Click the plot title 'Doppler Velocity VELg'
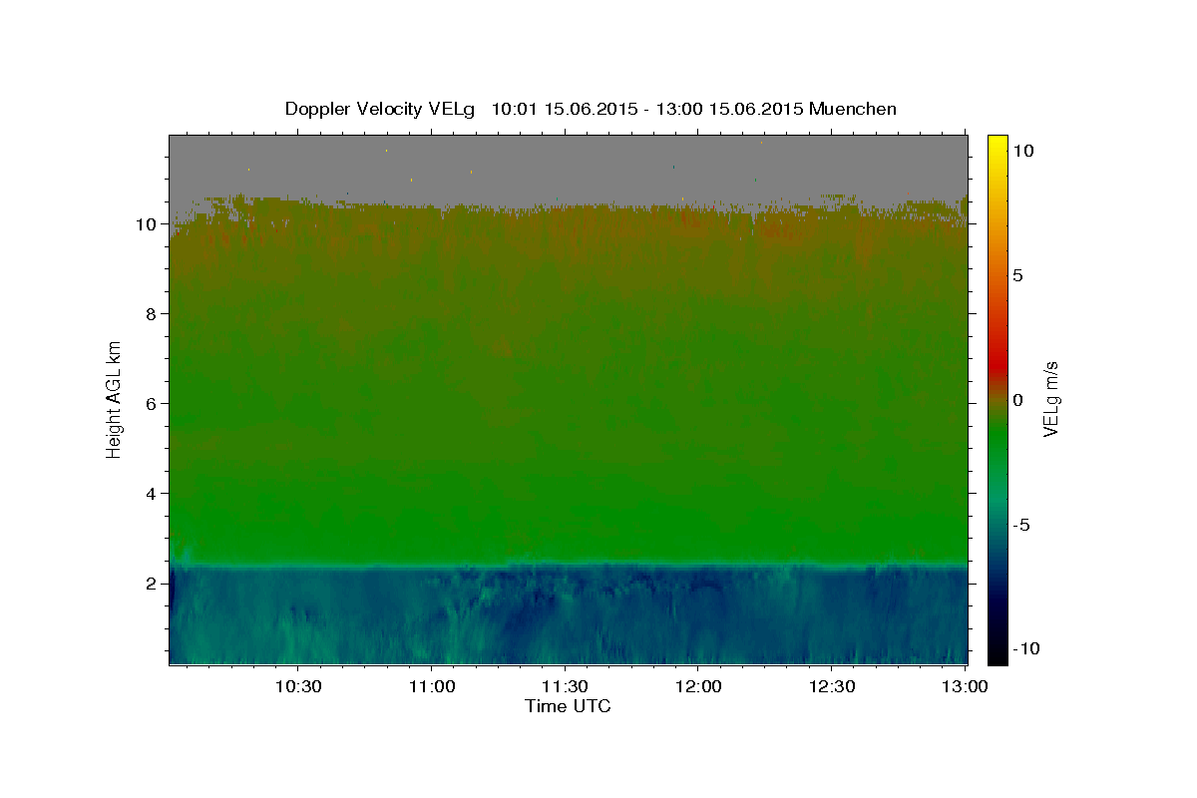 380,109
